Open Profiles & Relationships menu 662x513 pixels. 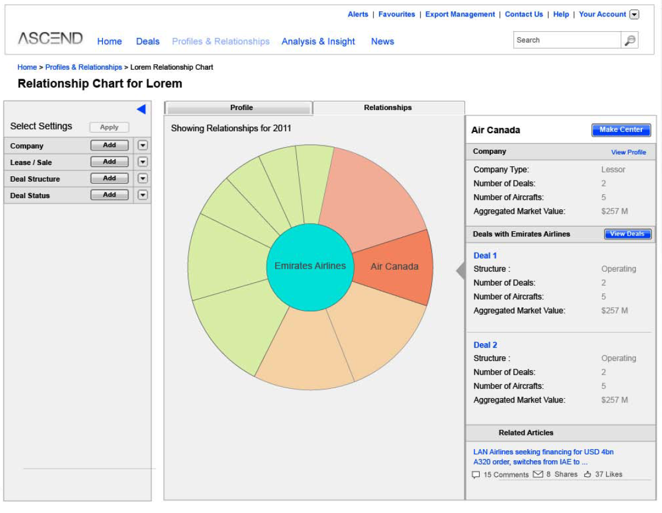221,41
